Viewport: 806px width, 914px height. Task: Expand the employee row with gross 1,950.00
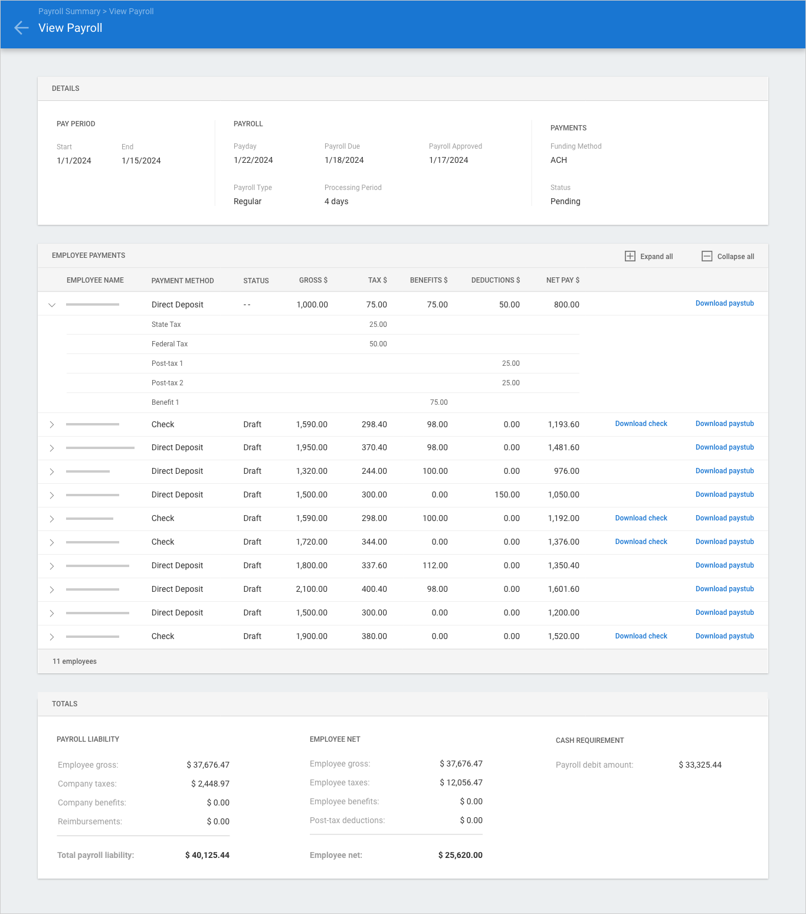click(x=52, y=448)
